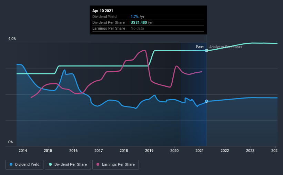
Task: Toggle the Dividend Per Share legend button
Action: (x=68, y=165)
